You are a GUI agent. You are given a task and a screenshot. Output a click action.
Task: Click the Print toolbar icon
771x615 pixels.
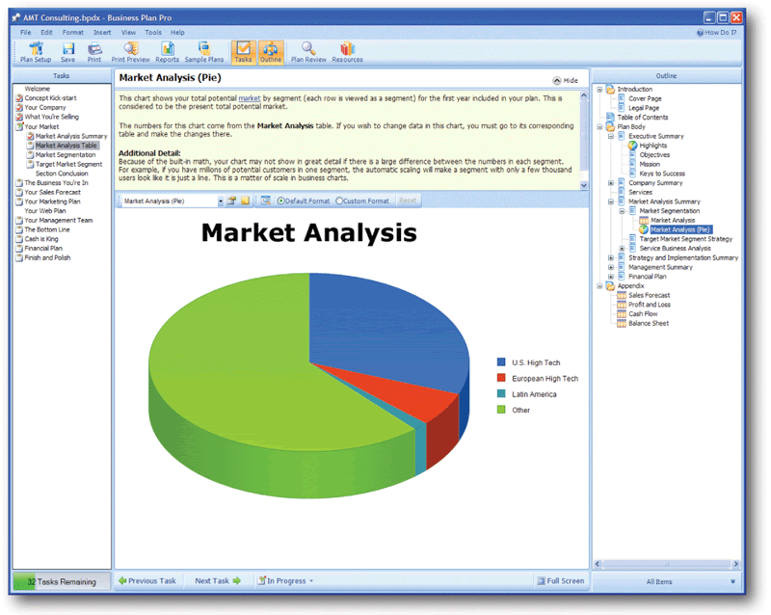click(x=94, y=53)
